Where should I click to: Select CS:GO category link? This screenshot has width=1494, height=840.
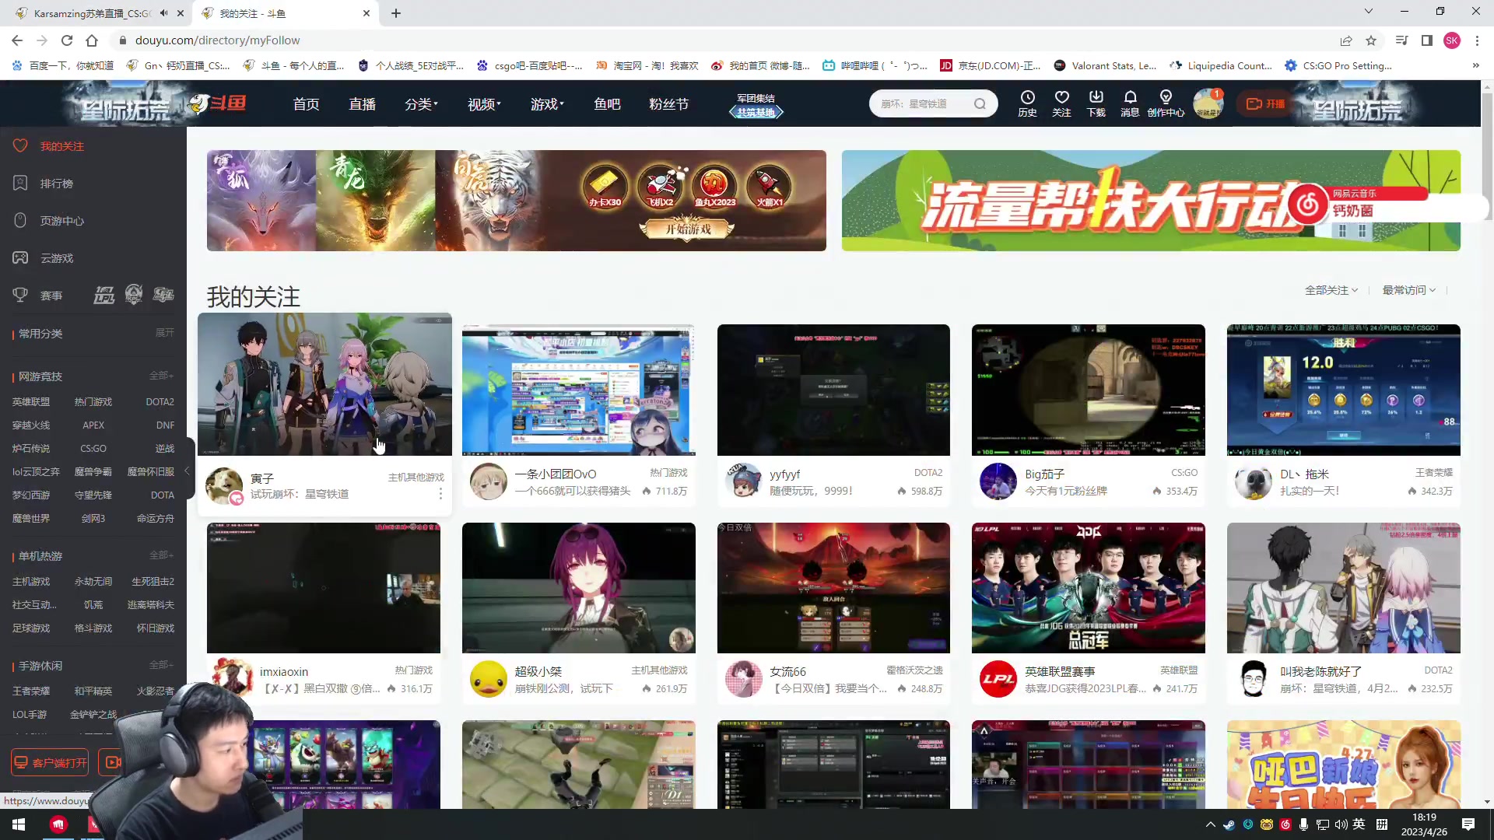(x=93, y=449)
